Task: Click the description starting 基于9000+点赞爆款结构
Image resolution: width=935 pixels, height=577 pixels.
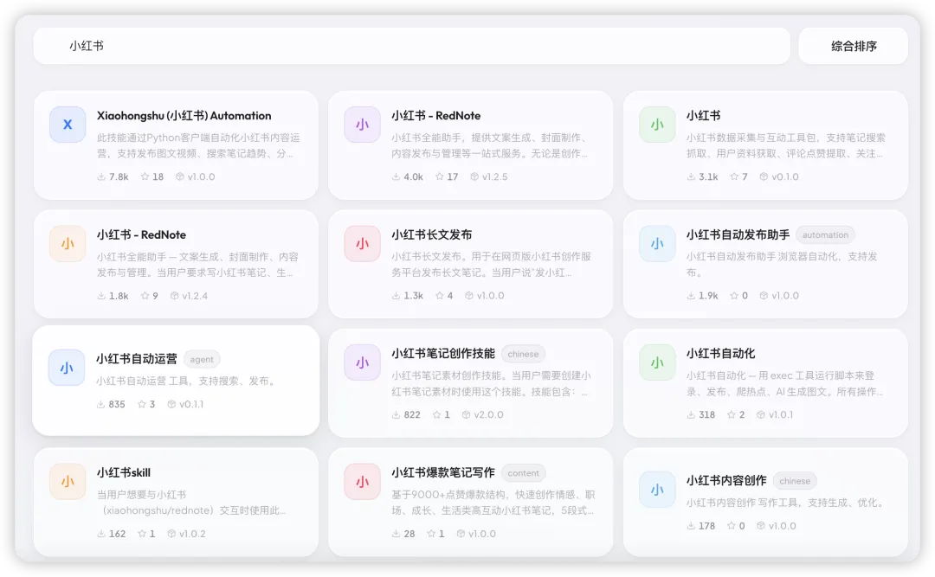Action: [493, 503]
